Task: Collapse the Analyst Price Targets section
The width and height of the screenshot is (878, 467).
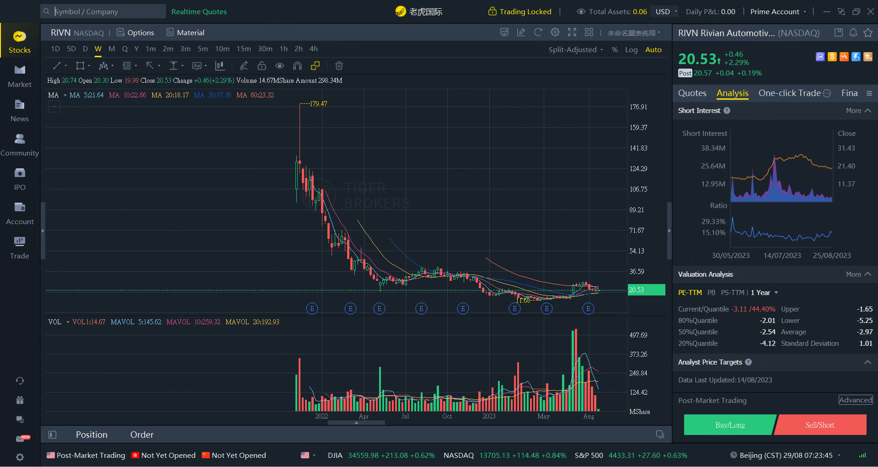Action: pos(867,362)
